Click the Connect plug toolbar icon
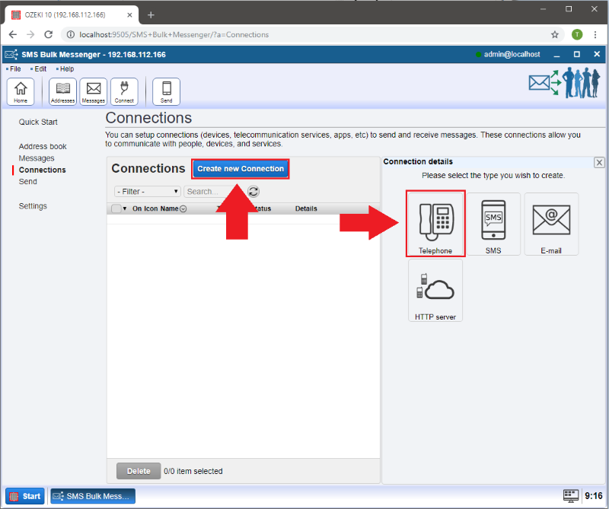Image resolution: width=609 pixels, height=509 pixels. click(124, 91)
